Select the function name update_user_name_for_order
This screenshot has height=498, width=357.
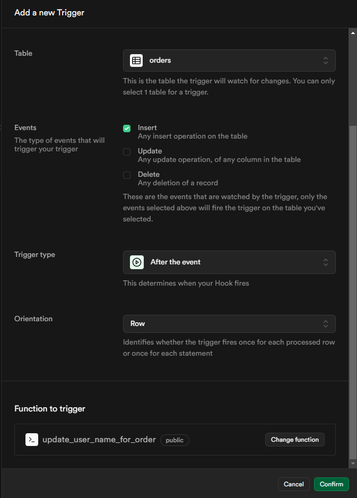click(99, 439)
